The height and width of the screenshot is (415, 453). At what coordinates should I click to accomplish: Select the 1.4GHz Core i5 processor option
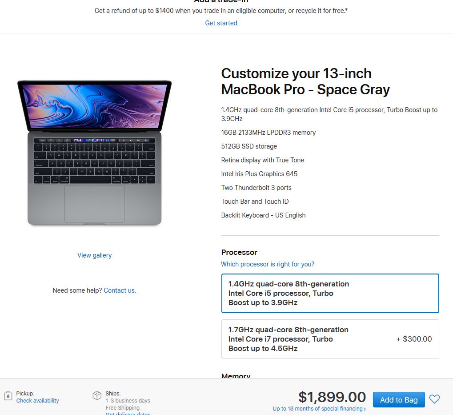(x=330, y=293)
